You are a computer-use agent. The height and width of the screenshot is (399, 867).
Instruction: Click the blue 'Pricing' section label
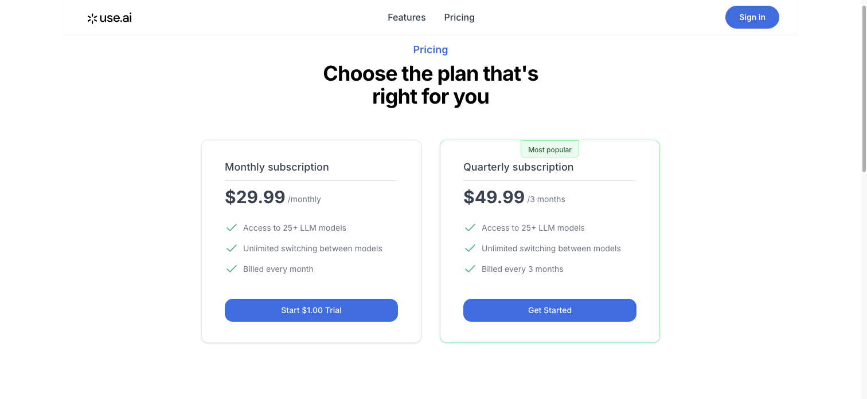tap(431, 50)
